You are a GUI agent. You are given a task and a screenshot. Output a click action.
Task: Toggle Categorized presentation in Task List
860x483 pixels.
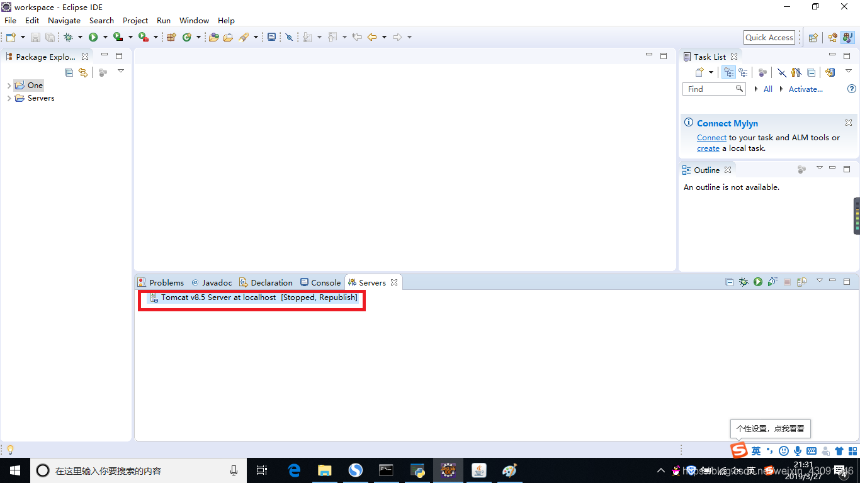click(x=728, y=72)
